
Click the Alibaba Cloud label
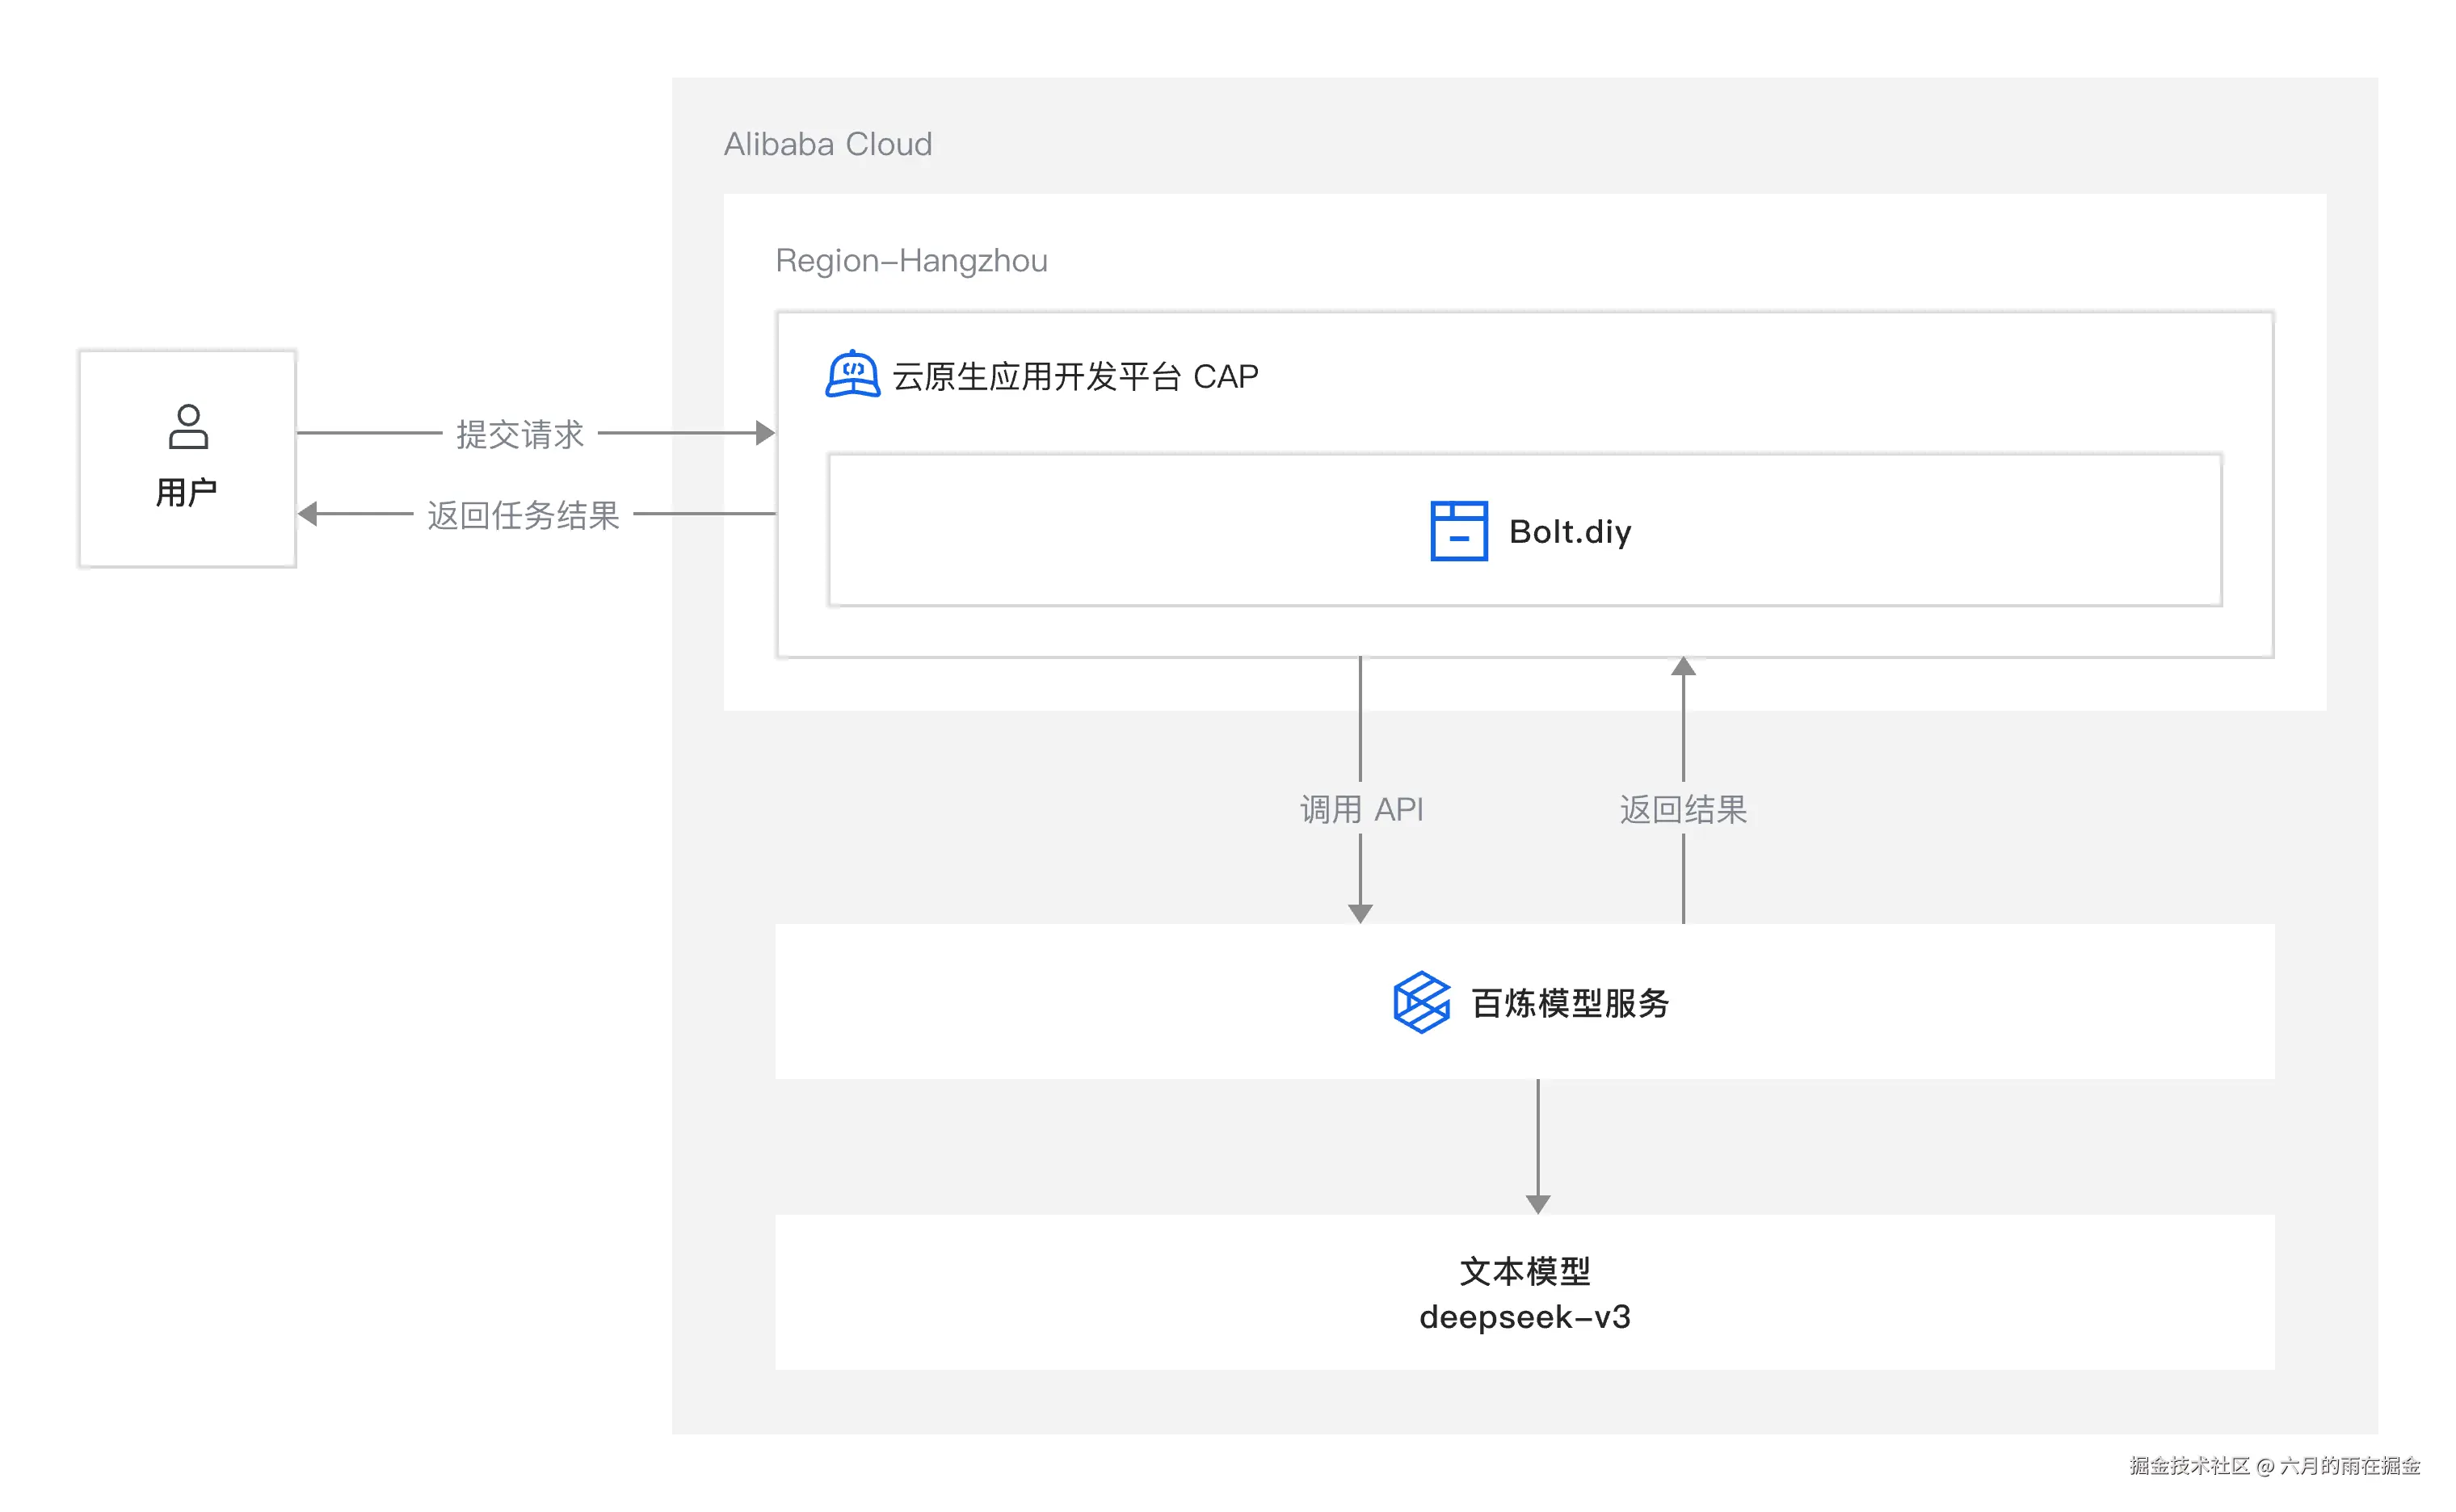click(827, 144)
